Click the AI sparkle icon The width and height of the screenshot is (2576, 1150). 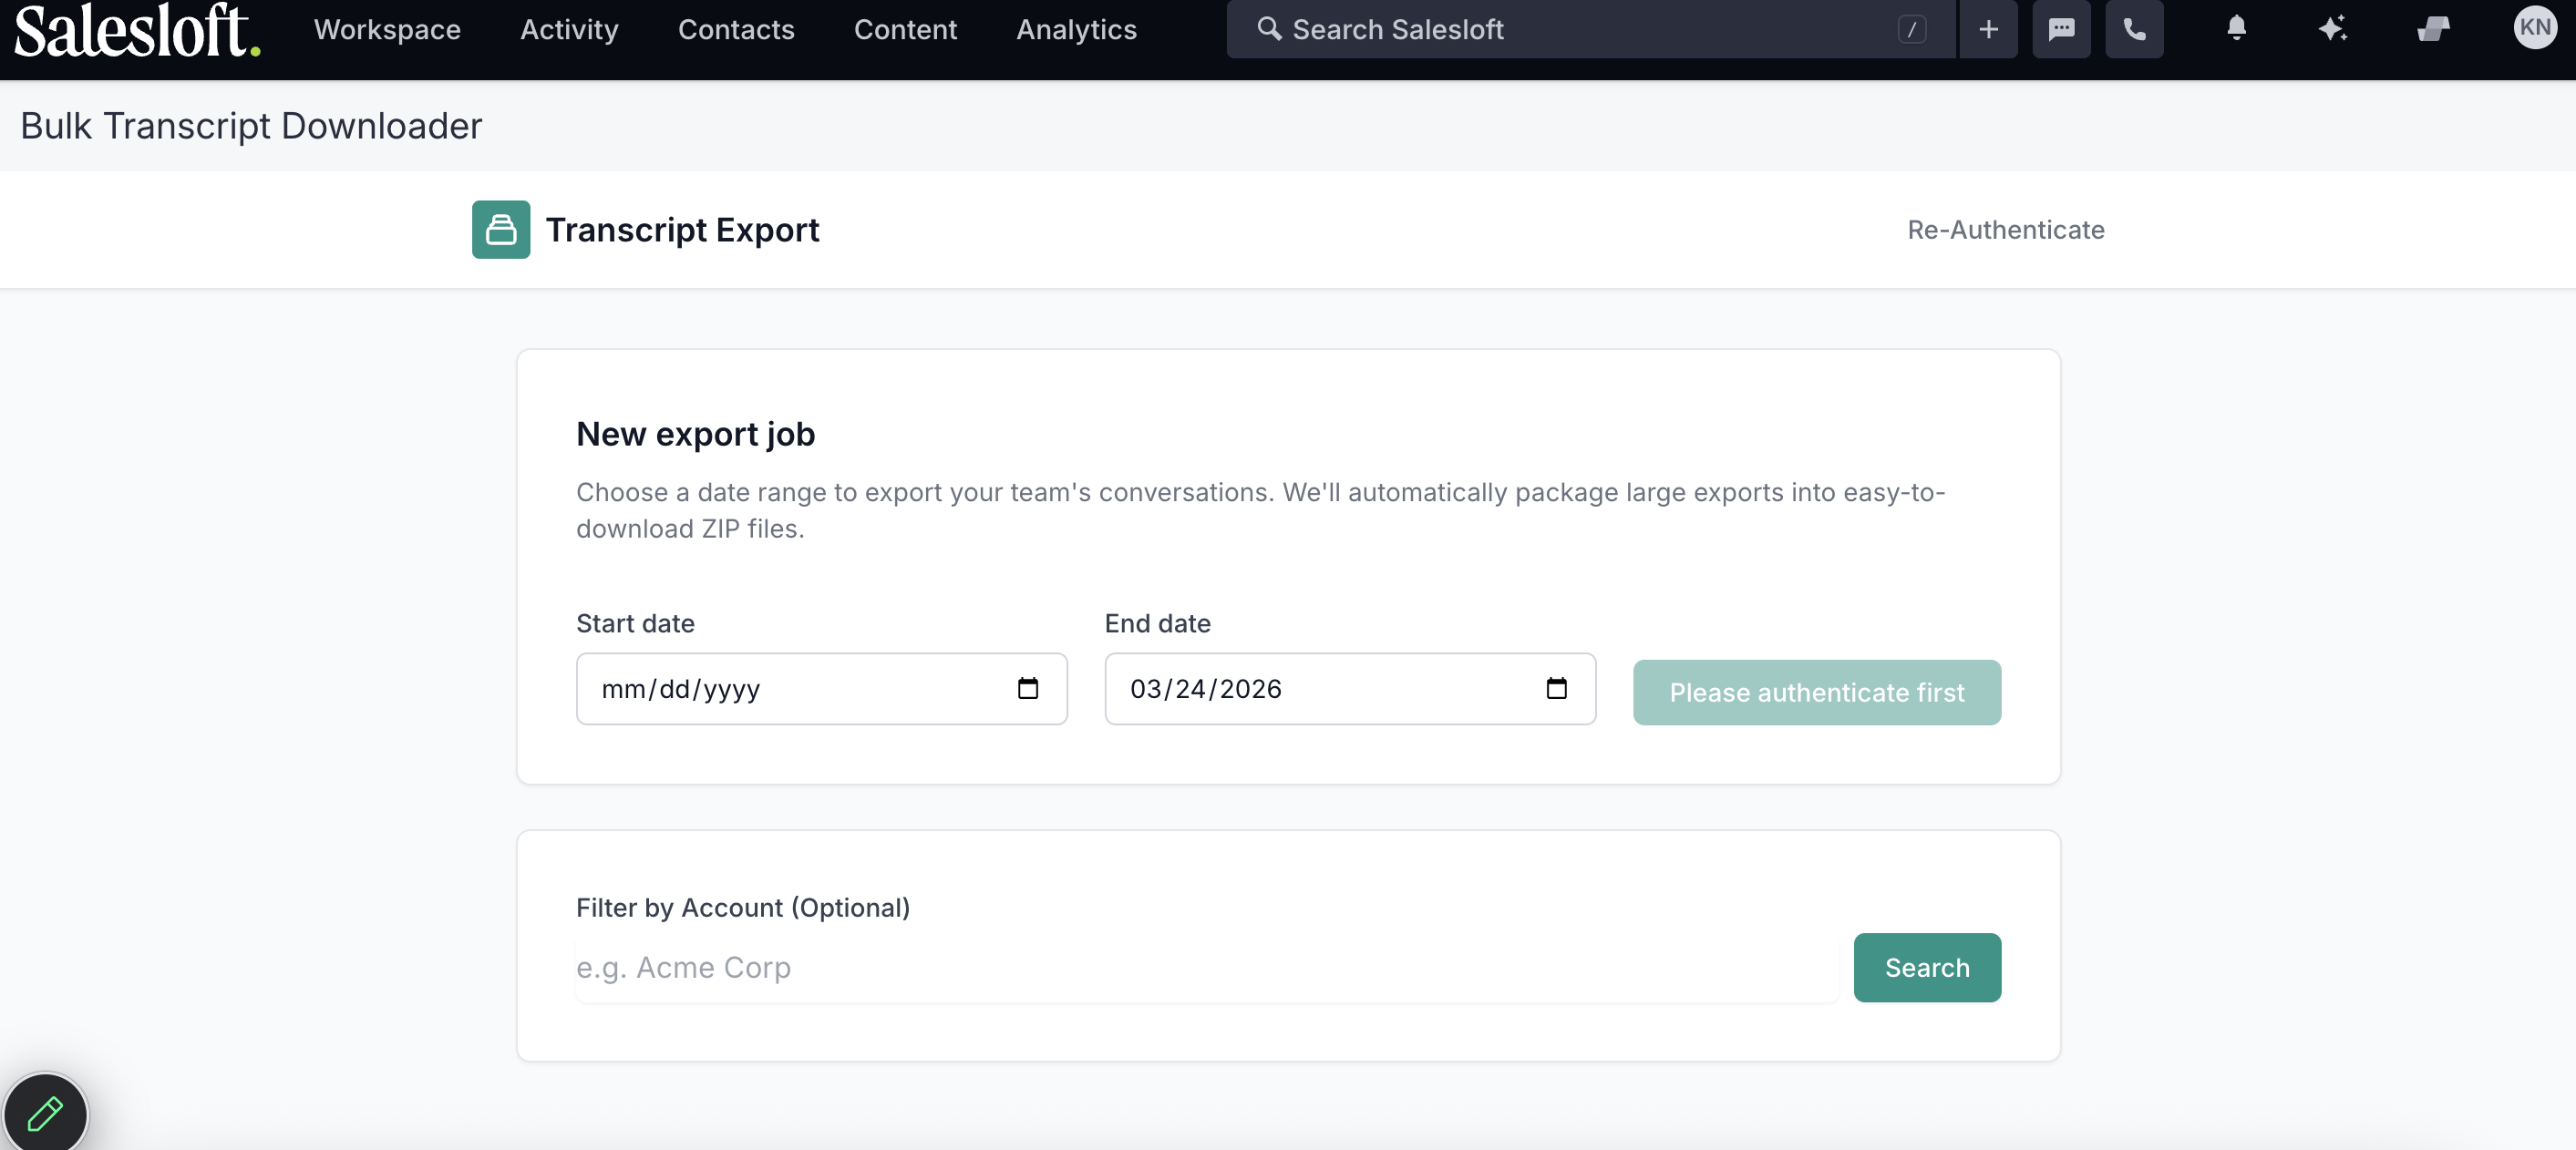pos(2332,28)
